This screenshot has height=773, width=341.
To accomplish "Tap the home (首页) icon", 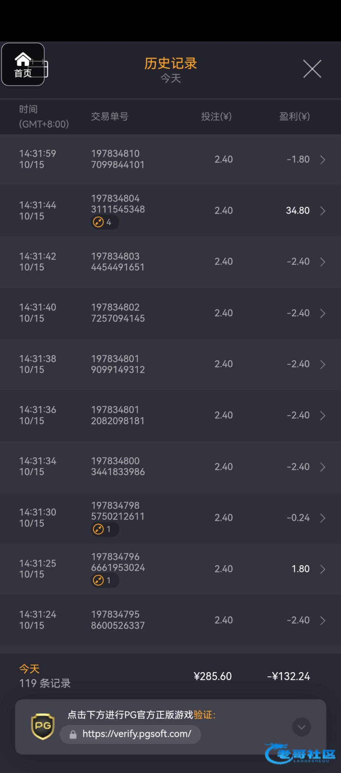I will (x=23, y=64).
